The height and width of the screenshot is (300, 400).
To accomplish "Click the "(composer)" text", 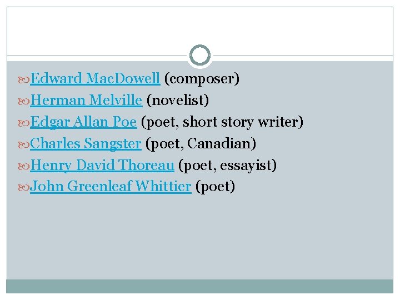I will point(202,79).
